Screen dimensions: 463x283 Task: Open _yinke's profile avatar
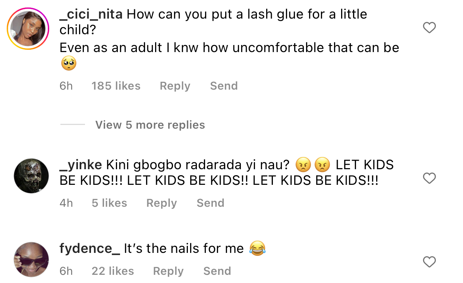click(x=31, y=176)
